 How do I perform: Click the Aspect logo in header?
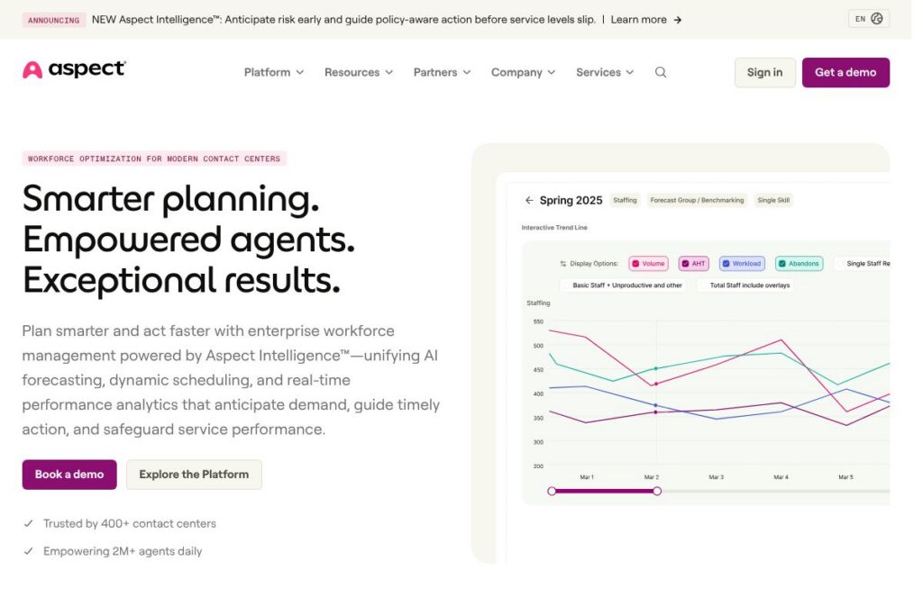coord(74,70)
